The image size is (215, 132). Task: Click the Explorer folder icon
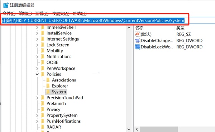coord(48,86)
